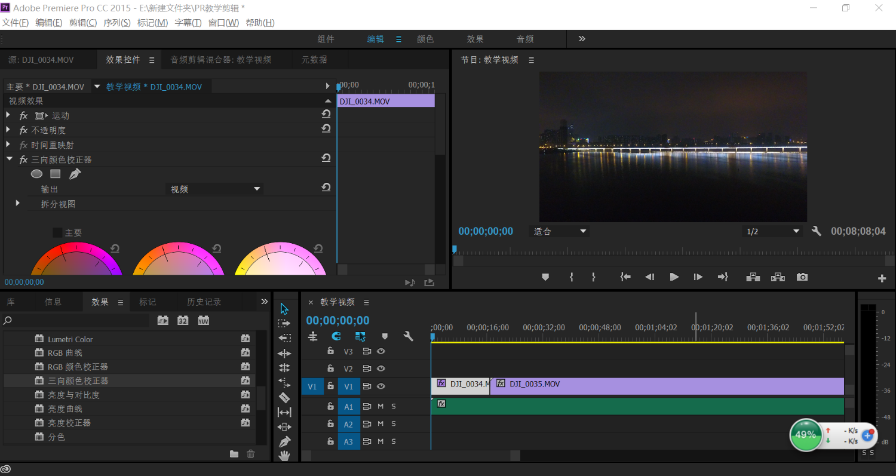Create ellipse mask for color corrector
The image size is (896, 476).
[x=37, y=174]
